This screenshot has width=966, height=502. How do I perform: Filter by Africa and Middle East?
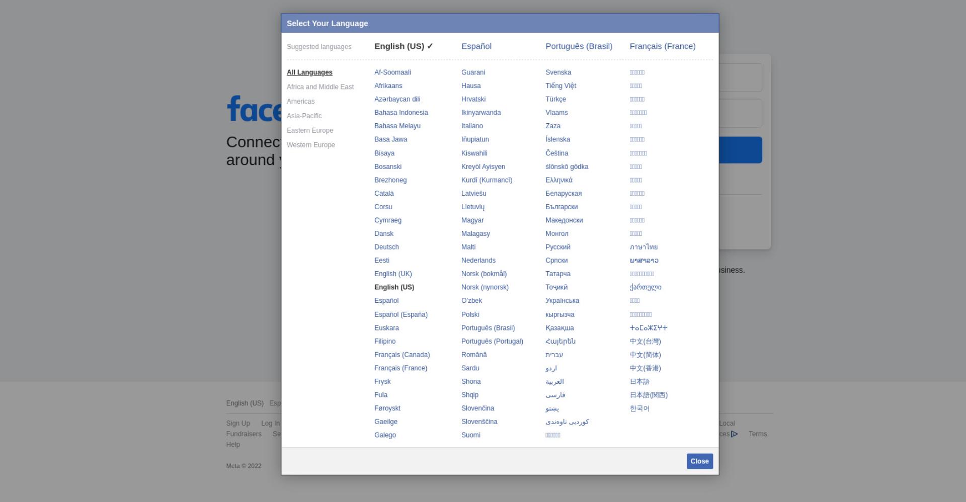[320, 87]
